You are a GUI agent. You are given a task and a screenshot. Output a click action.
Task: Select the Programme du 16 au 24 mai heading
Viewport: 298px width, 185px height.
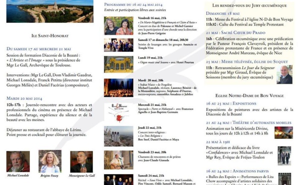[x=133, y=4]
